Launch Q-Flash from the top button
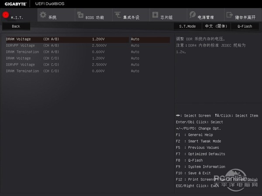Image resolution: width=262 pixels, height=196 pixels. click(245, 26)
